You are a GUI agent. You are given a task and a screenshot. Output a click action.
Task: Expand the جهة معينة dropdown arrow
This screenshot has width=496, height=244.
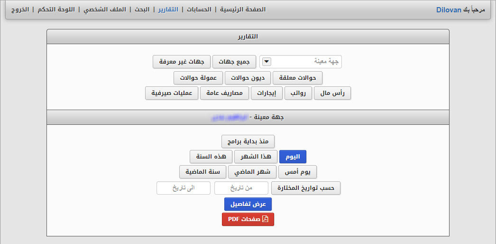(267, 62)
